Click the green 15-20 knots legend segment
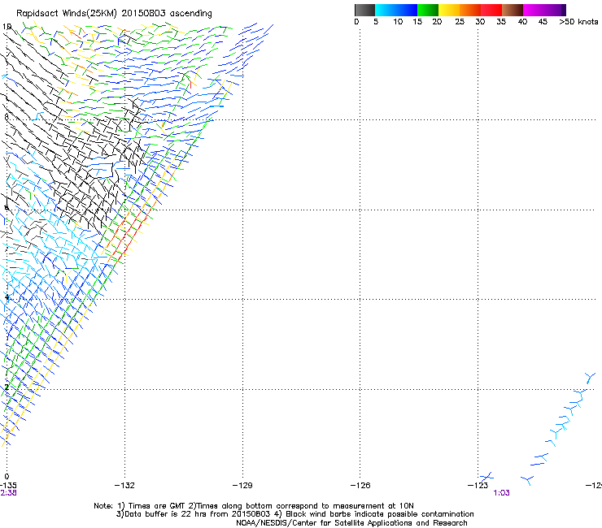 [x=428, y=10]
